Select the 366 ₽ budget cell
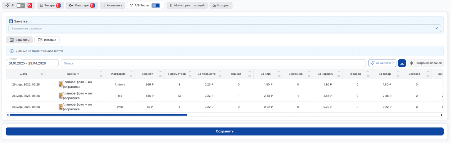 coord(150,84)
